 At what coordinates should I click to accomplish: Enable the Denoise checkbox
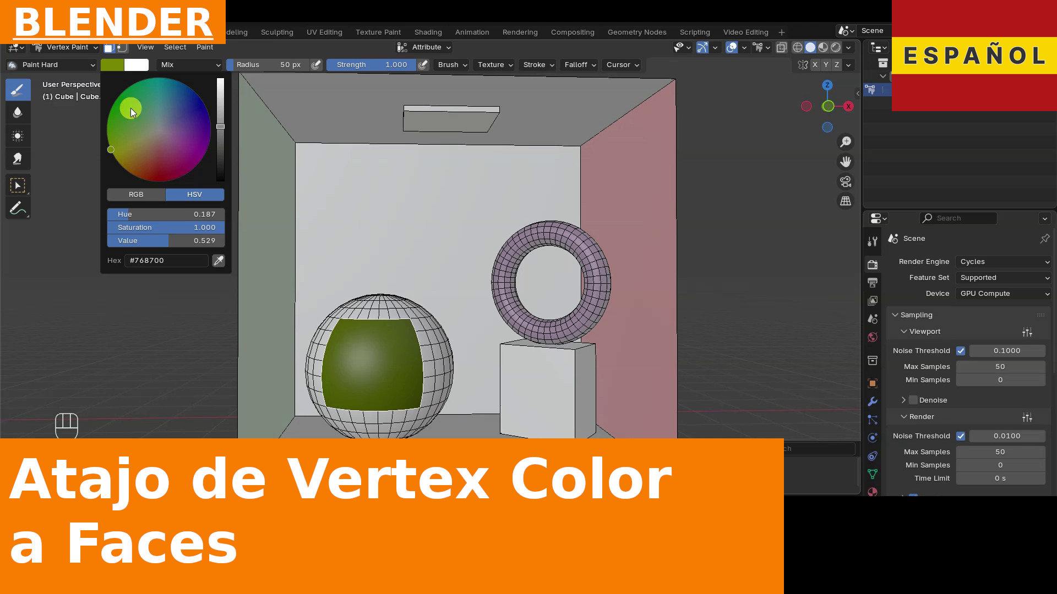(913, 400)
